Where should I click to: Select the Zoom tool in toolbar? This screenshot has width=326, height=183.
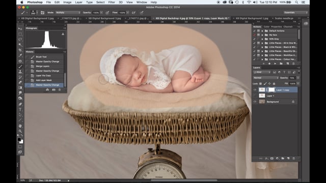click(20, 131)
